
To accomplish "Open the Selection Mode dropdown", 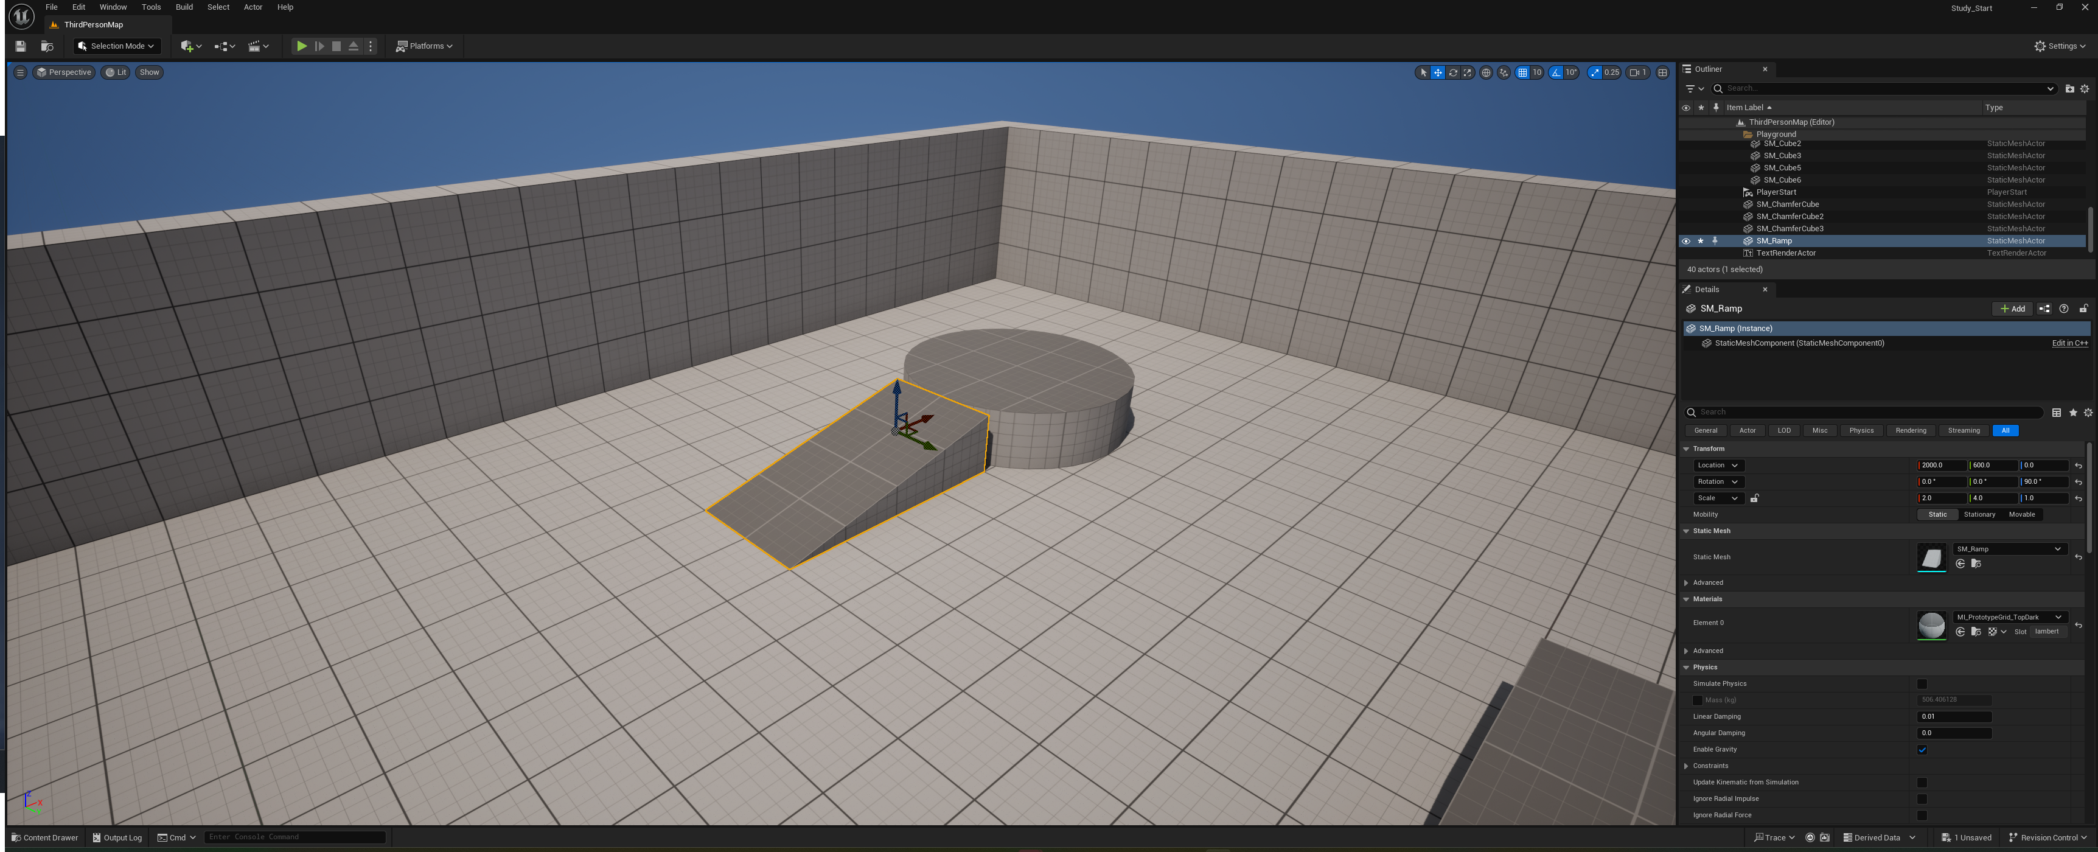I will tap(116, 46).
